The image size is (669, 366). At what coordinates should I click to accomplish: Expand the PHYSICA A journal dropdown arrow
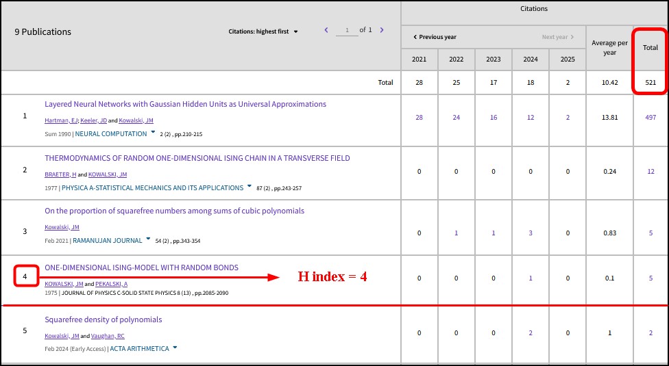(250, 187)
